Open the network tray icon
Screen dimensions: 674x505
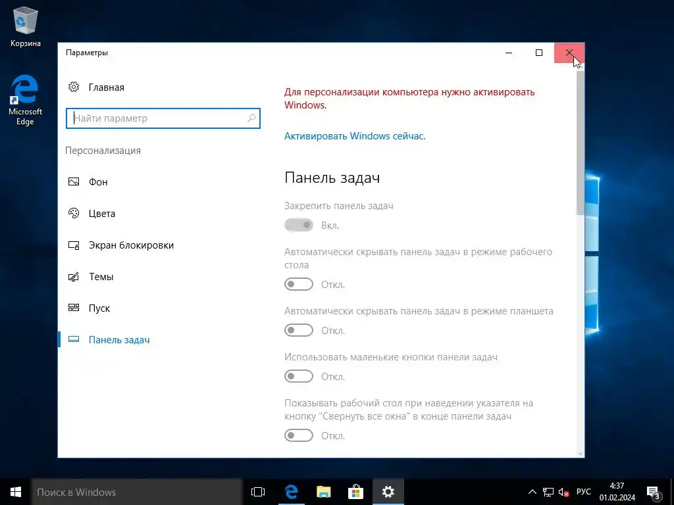click(x=548, y=492)
